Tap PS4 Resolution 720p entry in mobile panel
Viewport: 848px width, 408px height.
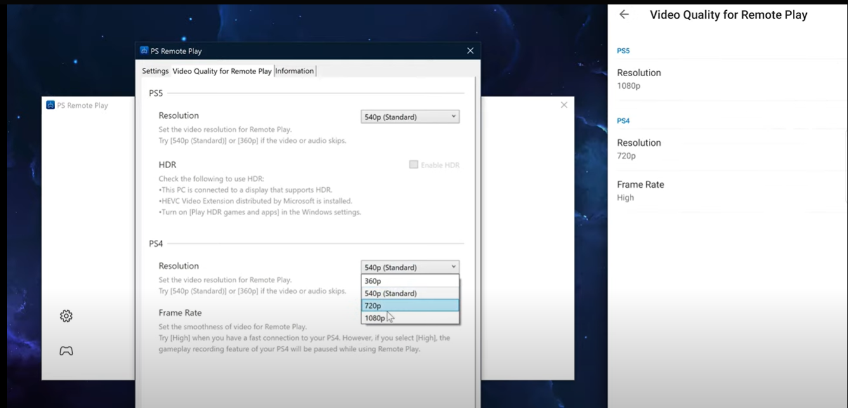point(728,149)
